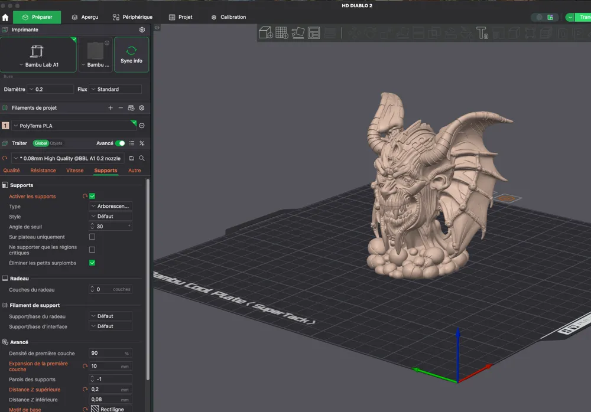
Task: Save the process preset with disk icon
Action: click(132, 158)
